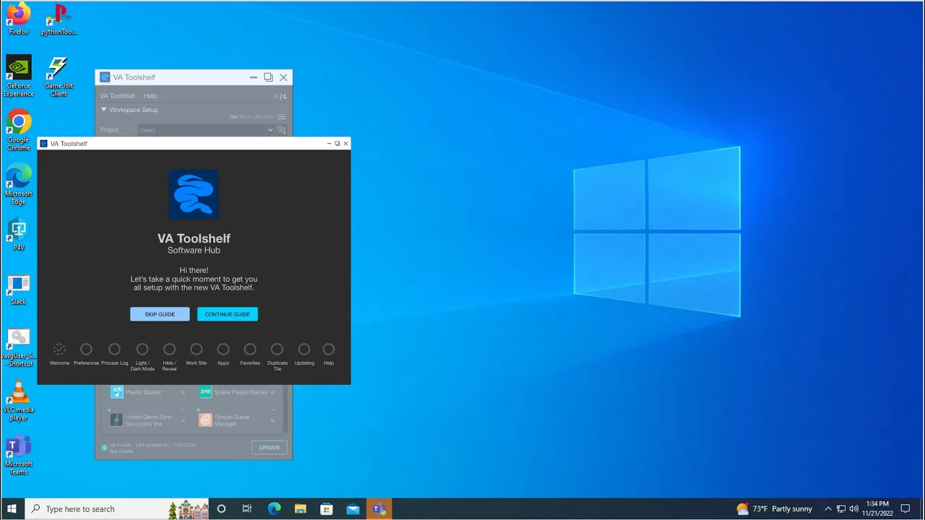The width and height of the screenshot is (925, 520).
Task: Switch to Teams in the taskbar
Action: 379,508
